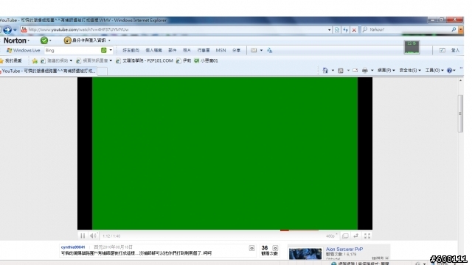Click the Home icon in command bar

[325, 71]
